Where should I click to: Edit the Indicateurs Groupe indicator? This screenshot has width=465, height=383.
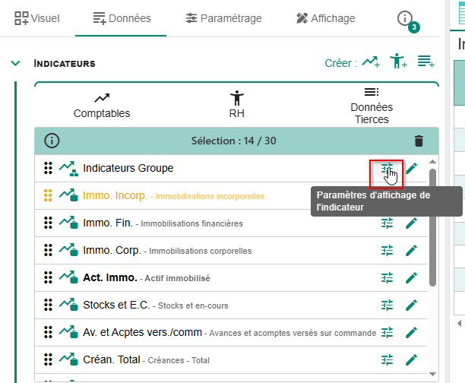[411, 168]
